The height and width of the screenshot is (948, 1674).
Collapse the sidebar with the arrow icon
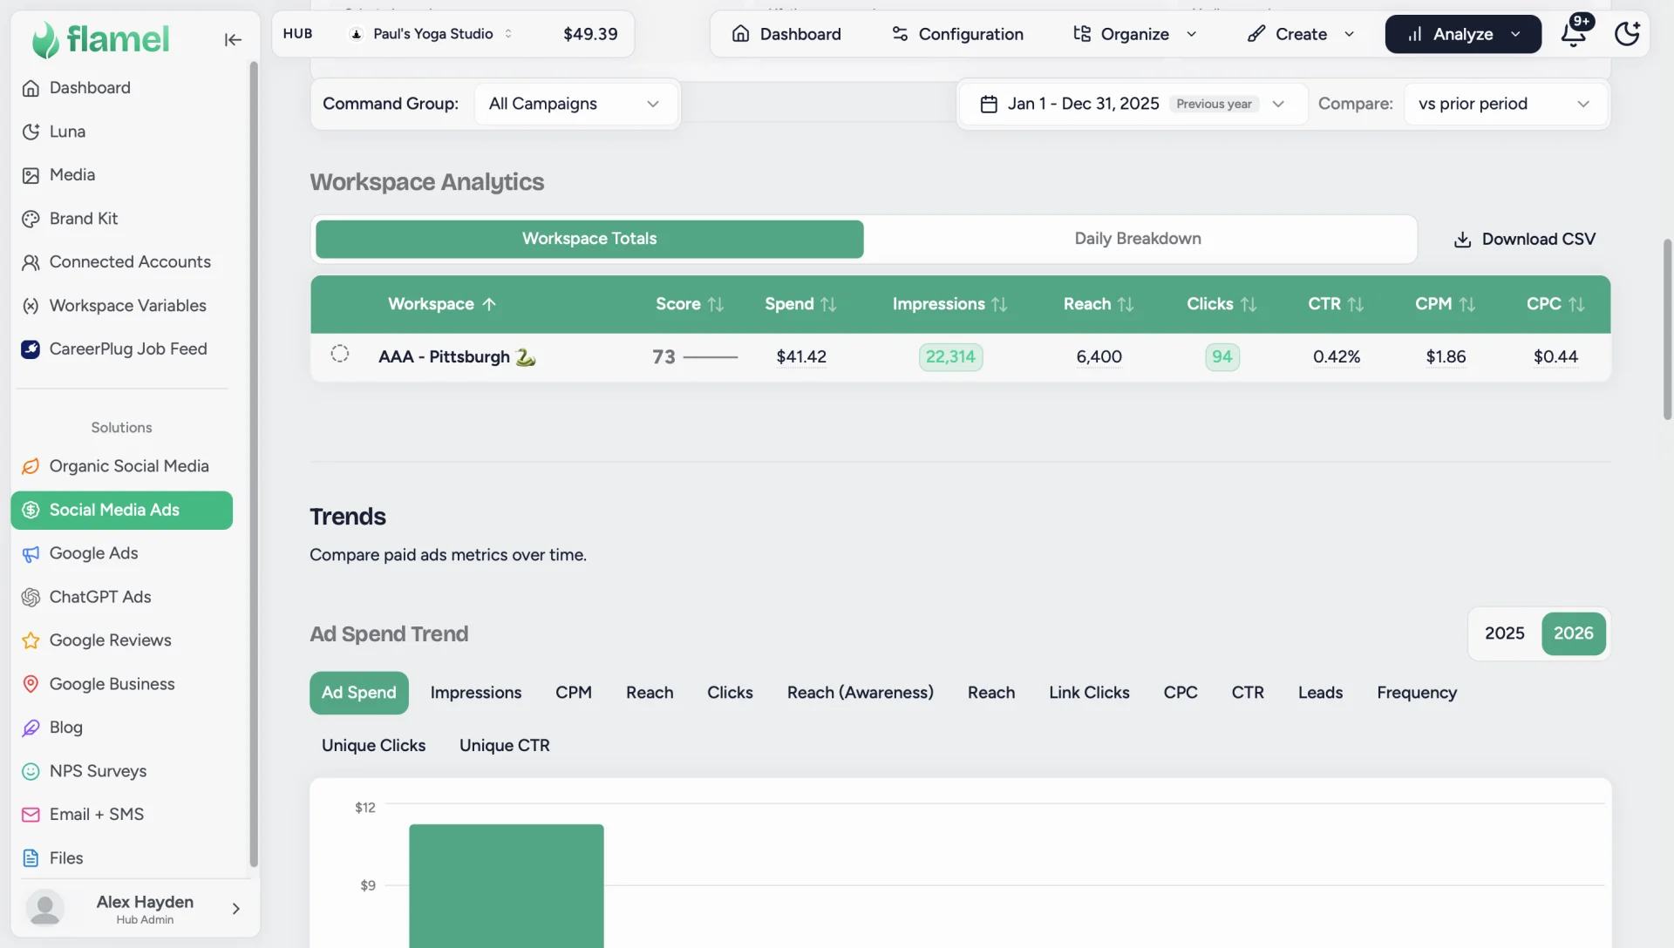[x=233, y=39]
